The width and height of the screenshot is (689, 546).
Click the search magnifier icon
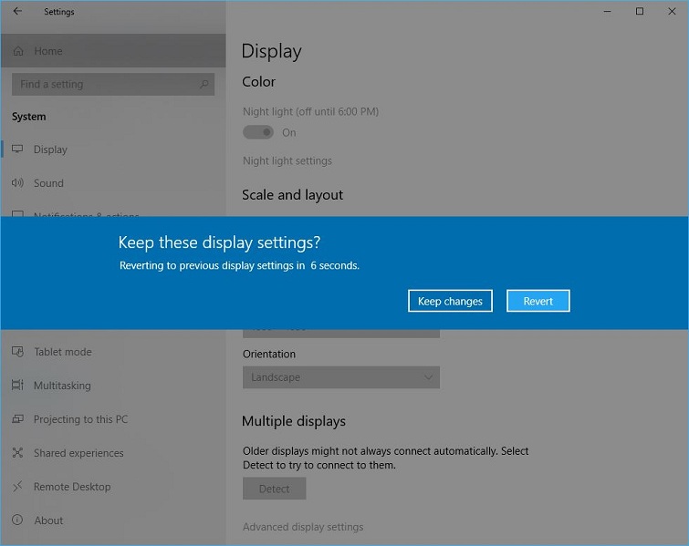tap(204, 84)
